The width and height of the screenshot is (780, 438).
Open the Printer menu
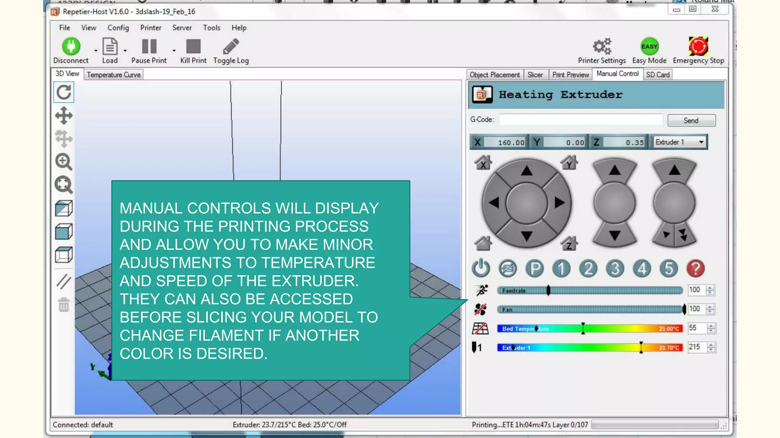(150, 28)
